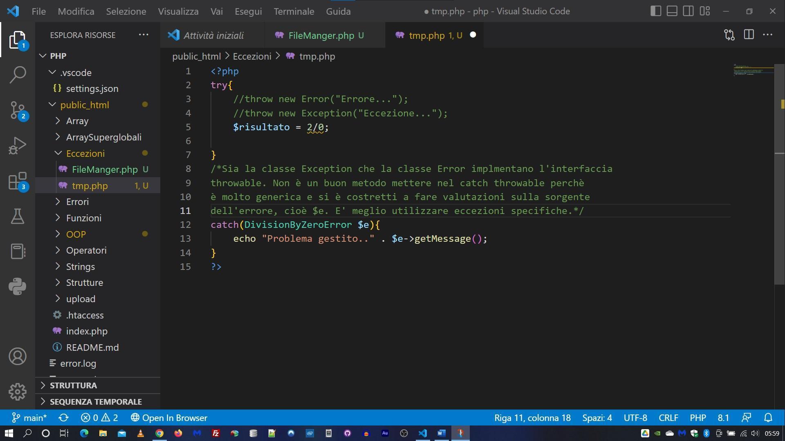Image resolution: width=785 pixels, height=441 pixels.
Task: Select language mode PHP in status bar
Action: pos(698,418)
